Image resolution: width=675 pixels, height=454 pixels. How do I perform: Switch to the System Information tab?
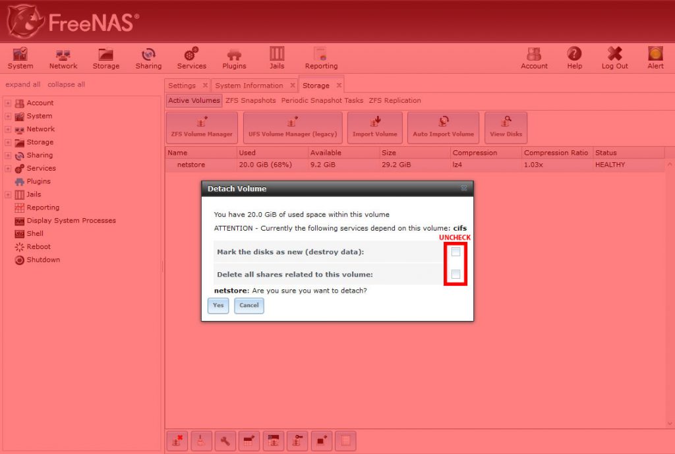tap(249, 86)
